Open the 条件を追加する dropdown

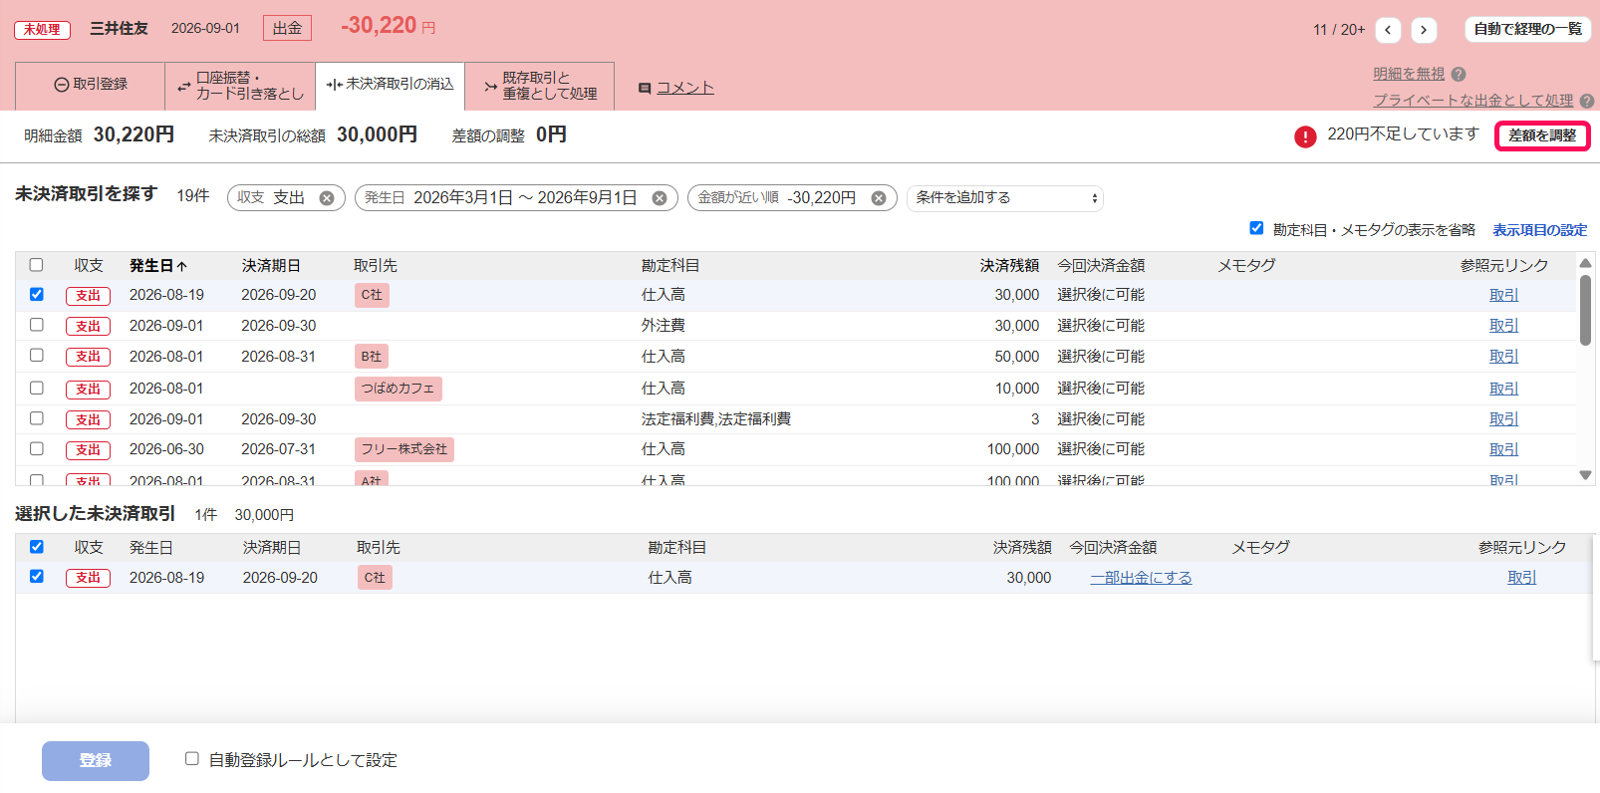(x=1005, y=198)
